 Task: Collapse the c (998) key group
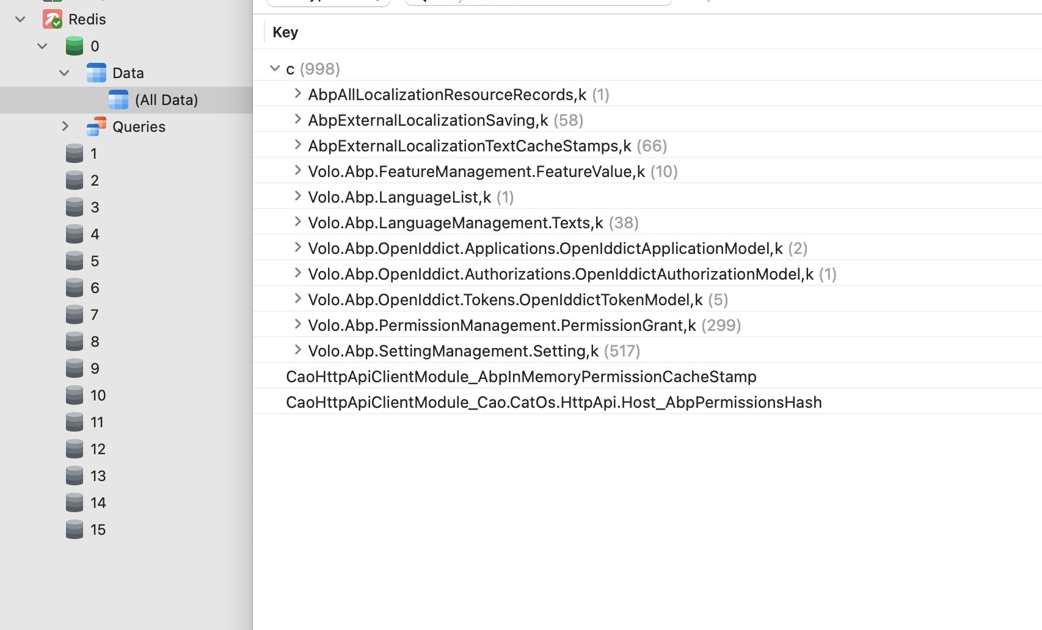click(x=275, y=68)
